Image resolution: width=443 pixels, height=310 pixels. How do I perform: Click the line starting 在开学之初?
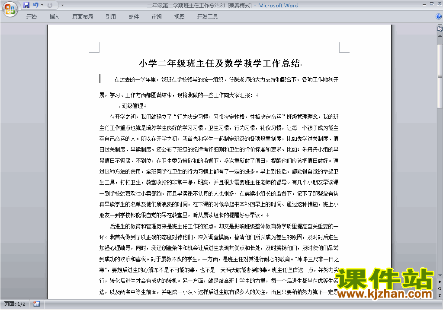224,117
